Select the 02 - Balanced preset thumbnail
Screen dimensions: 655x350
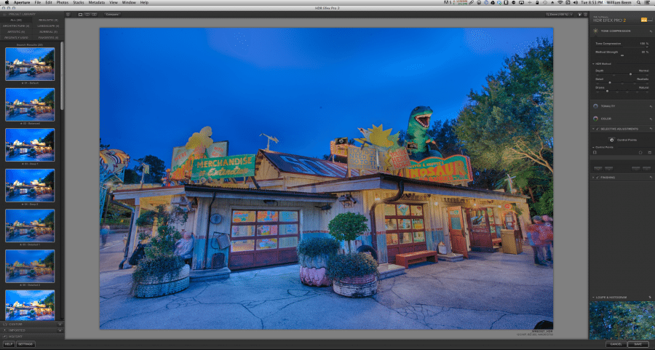pos(30,104)
